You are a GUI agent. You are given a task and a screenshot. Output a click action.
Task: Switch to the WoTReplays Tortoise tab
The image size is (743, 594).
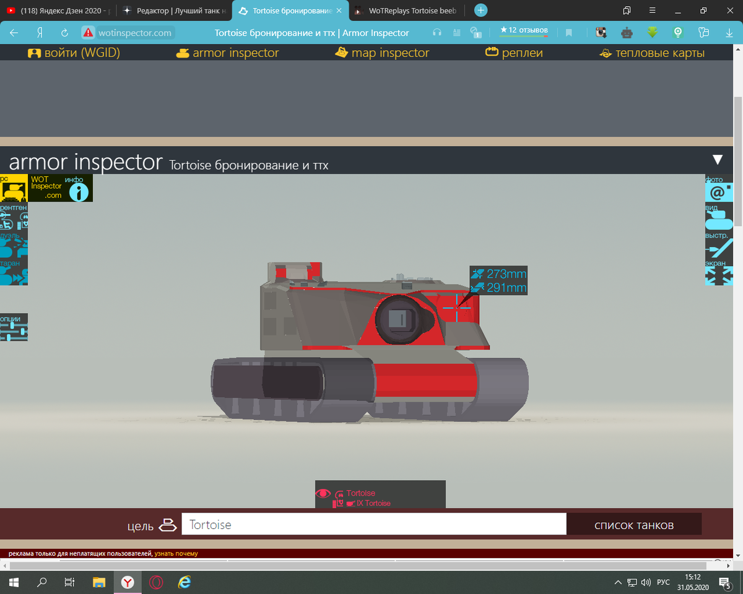click(406, 11)
